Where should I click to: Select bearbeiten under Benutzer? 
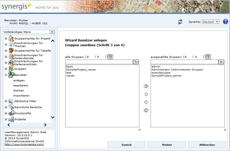21,86
